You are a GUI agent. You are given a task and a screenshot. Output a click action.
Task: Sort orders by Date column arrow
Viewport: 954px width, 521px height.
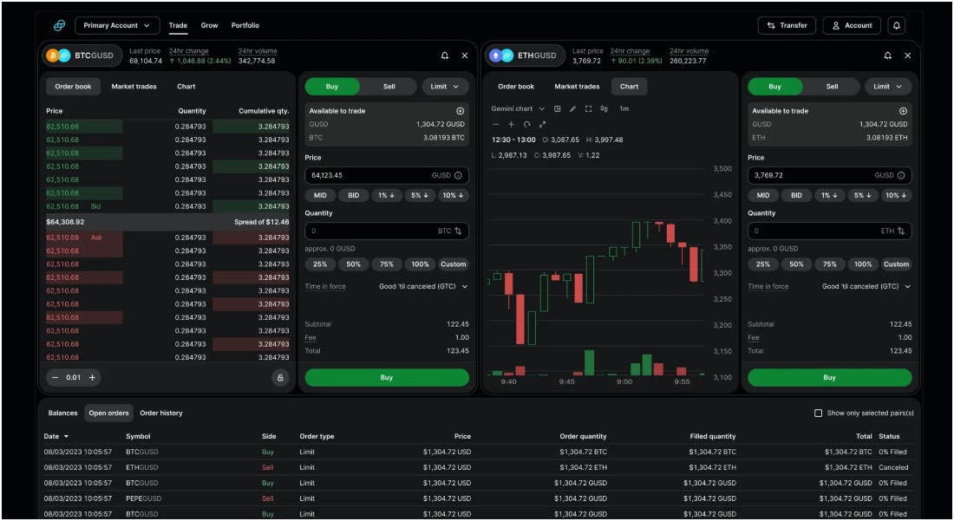[x=66, y=437]
